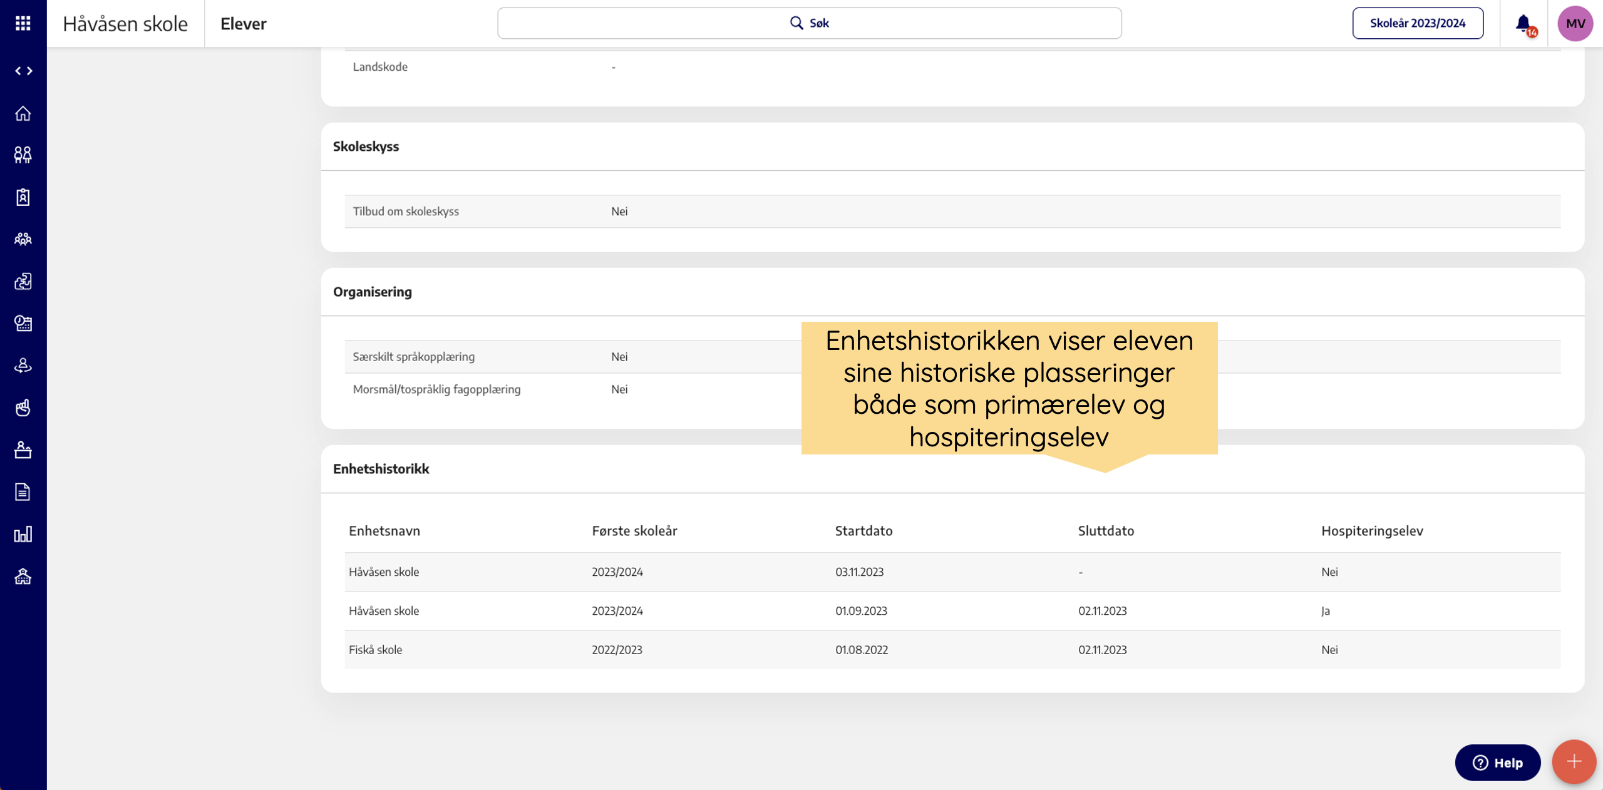Open the students (two children) sidebar icon
Viewport: 1603px width, 790px height.
(23, 155)
